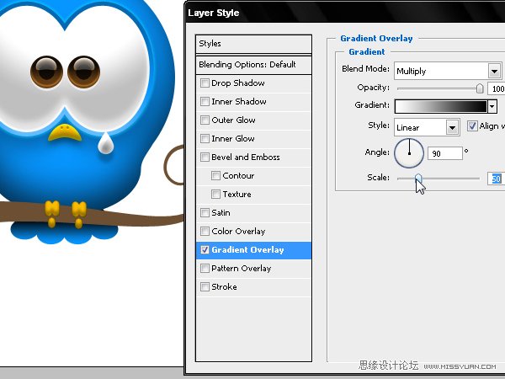Select the Styles list entry
Screen dimensions: 505x379
(x=254, y=44)
